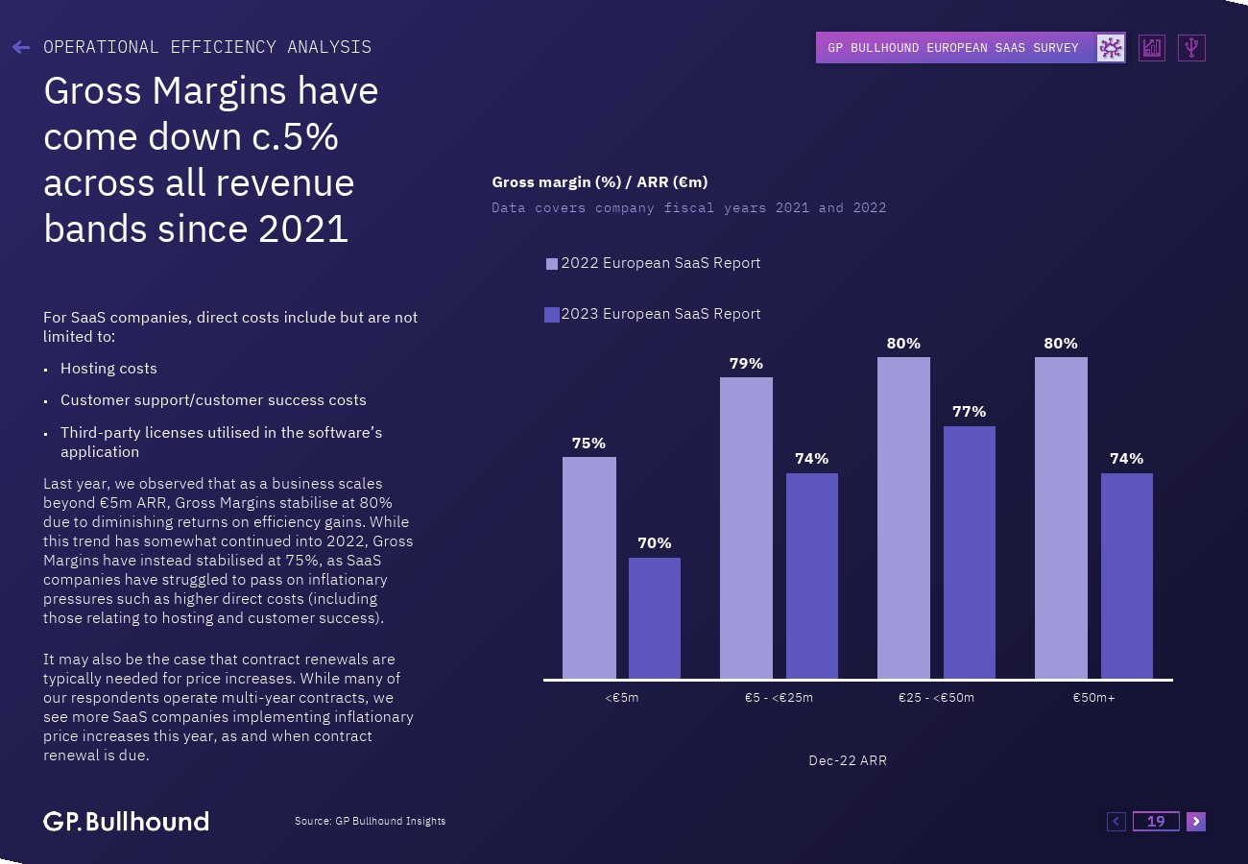Advance to next page with right chevron
The height and width of the screenshot is (864, 1248).
[1195, 821]
